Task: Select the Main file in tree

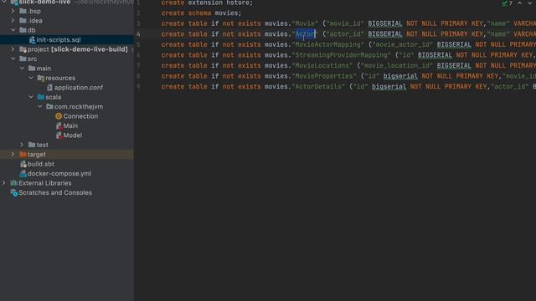Action: [70, 125]
